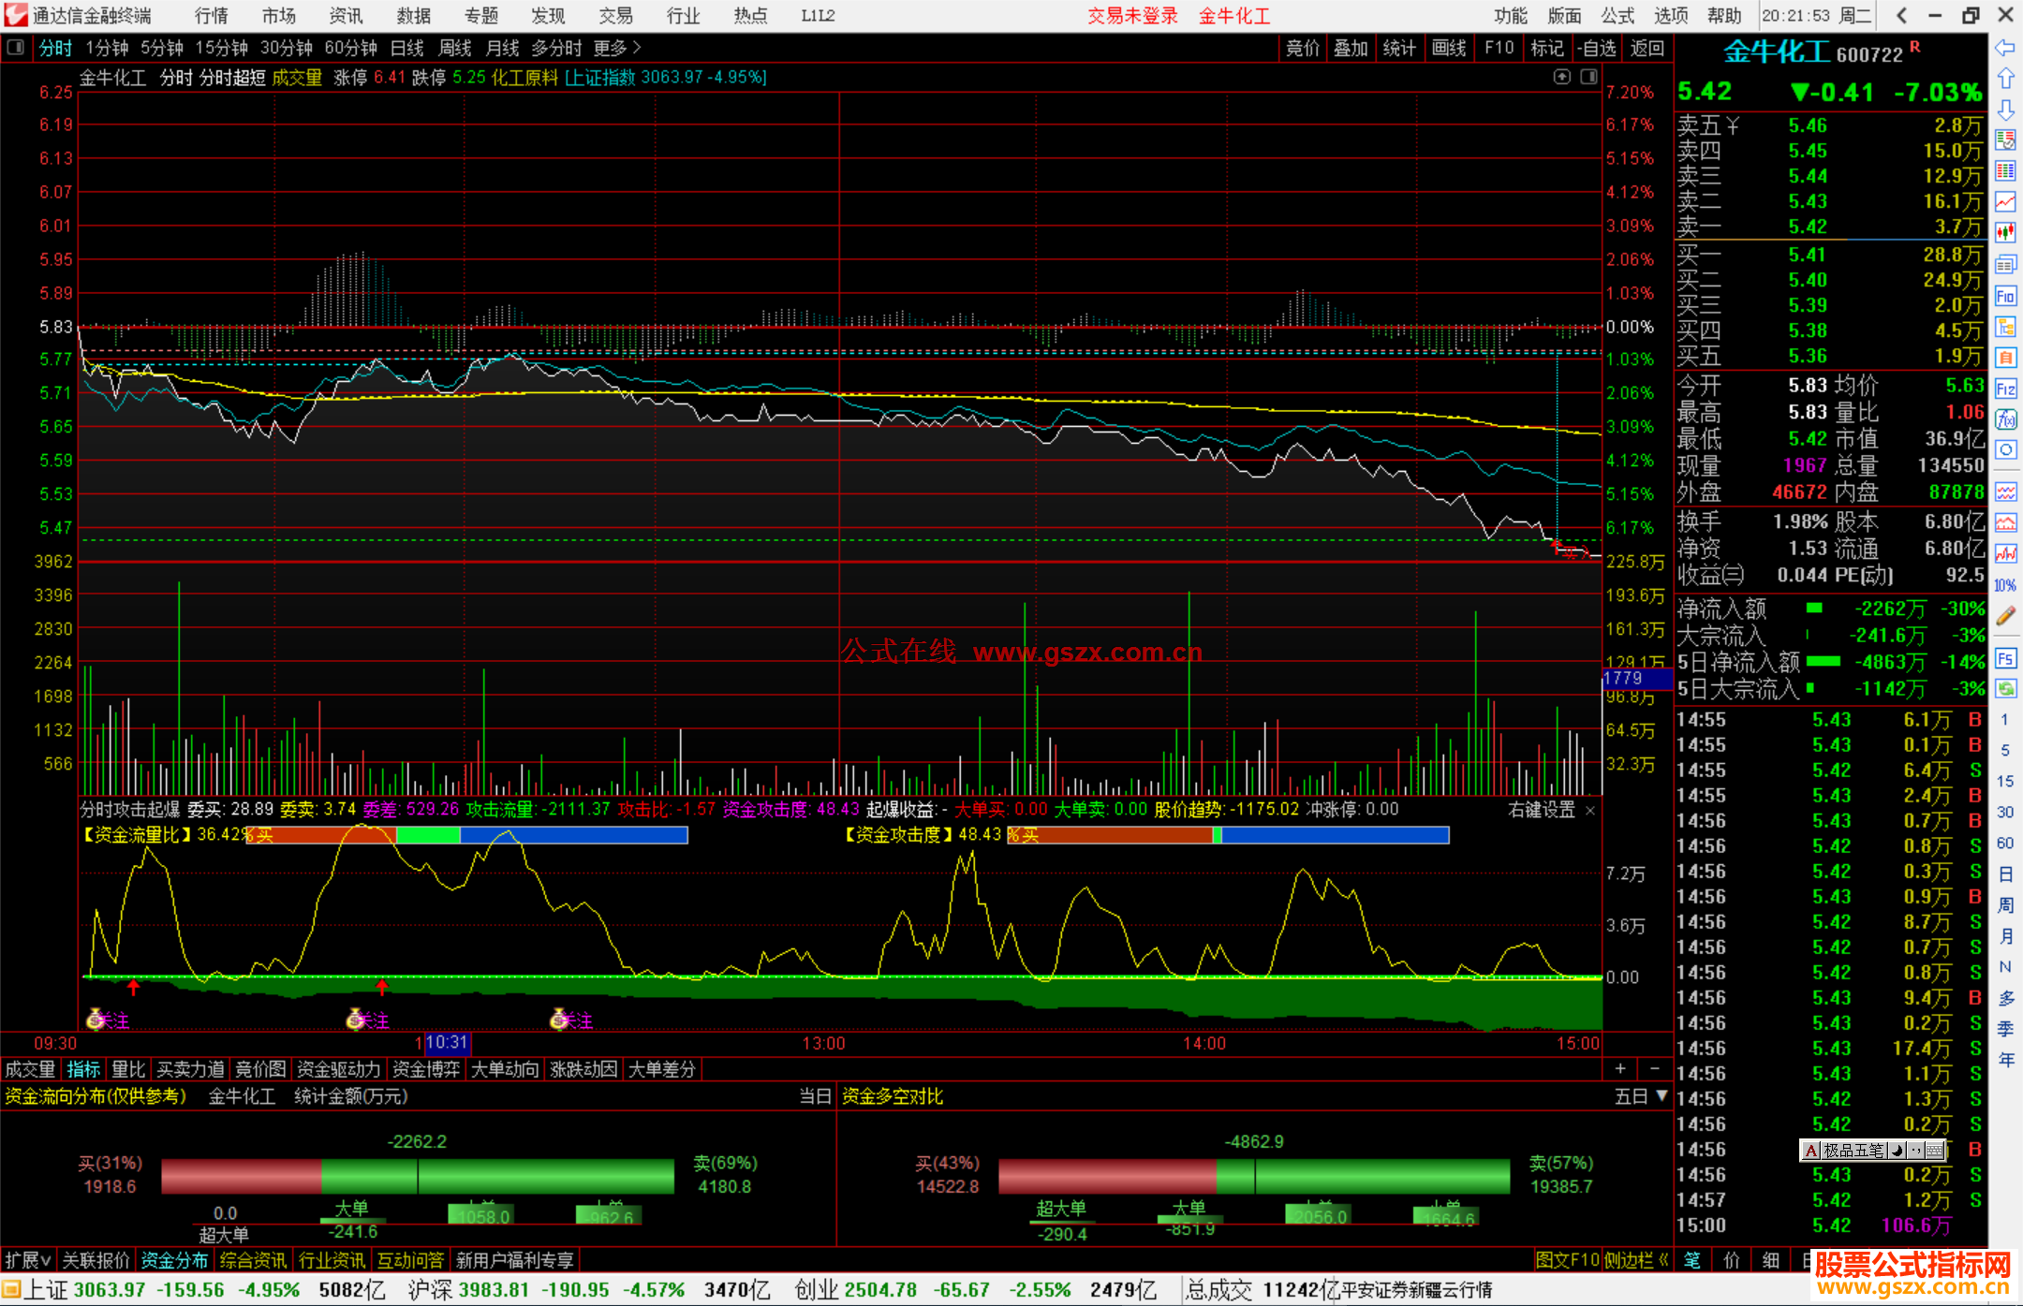Collapse the 侧边栏 sidebar
The image size is (2023, 1306).
pyautogui.click(x=1637, y=1260)
